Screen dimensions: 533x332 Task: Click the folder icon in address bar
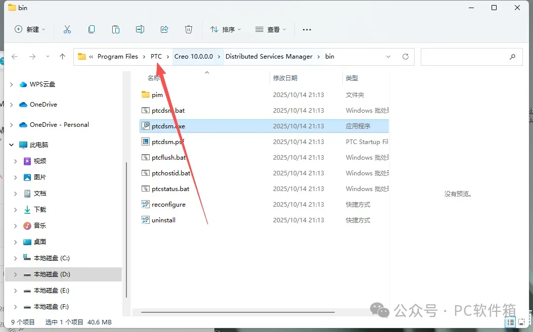point(81,57)
